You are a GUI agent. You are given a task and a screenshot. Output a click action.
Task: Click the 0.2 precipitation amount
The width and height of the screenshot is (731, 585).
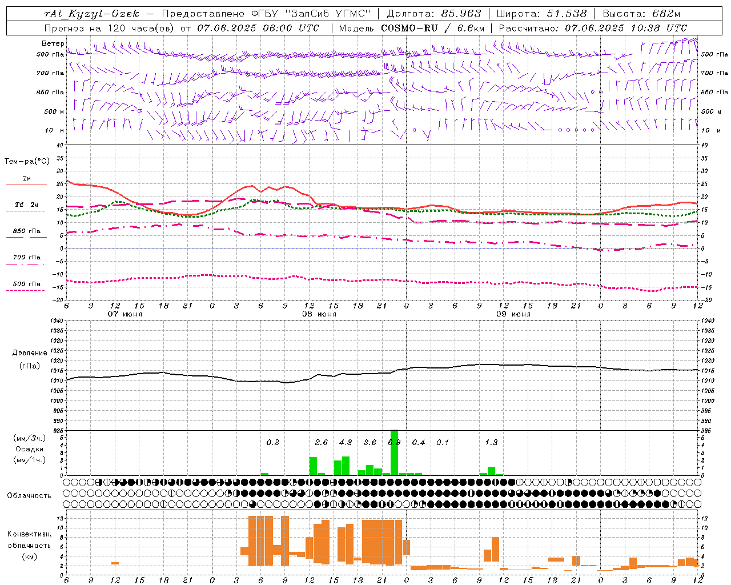point(273,442)
